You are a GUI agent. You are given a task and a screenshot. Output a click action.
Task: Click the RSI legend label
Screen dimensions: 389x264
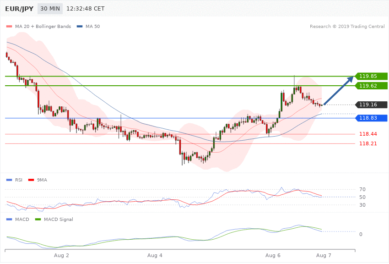click(x=19, y=180)
